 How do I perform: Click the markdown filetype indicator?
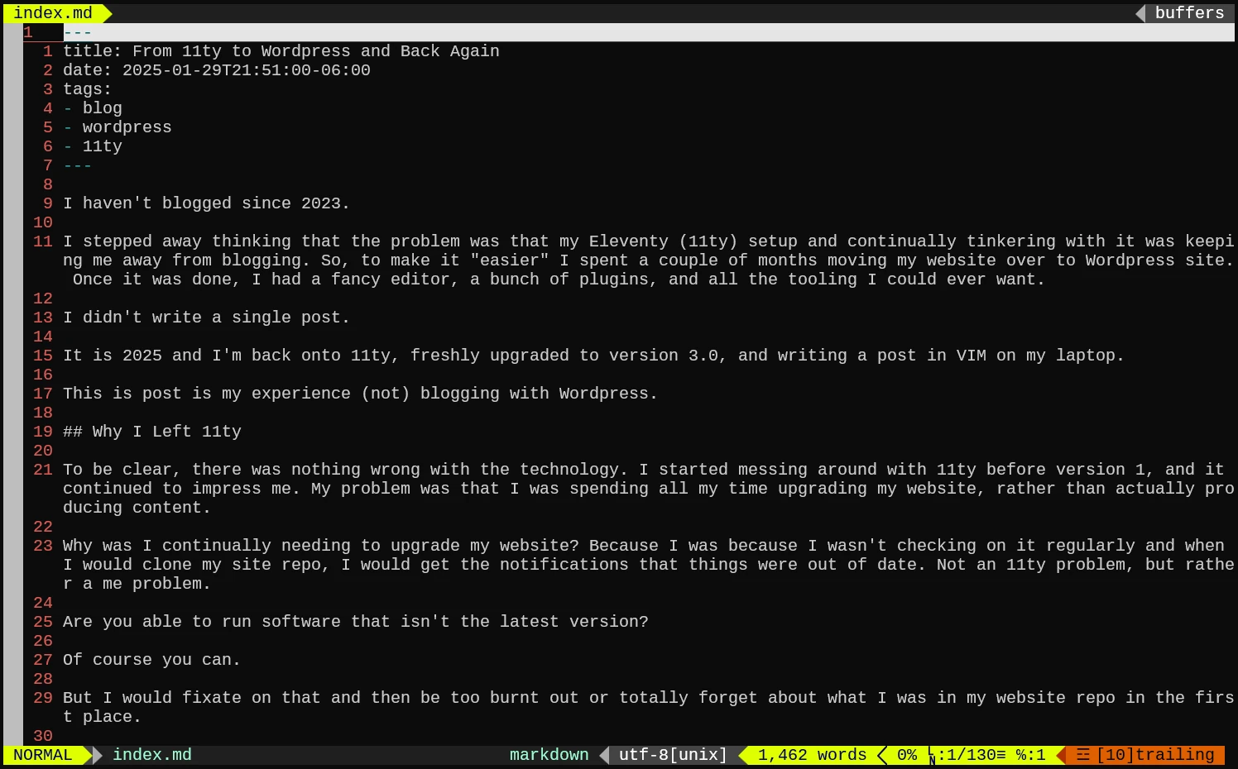point(549,755)
